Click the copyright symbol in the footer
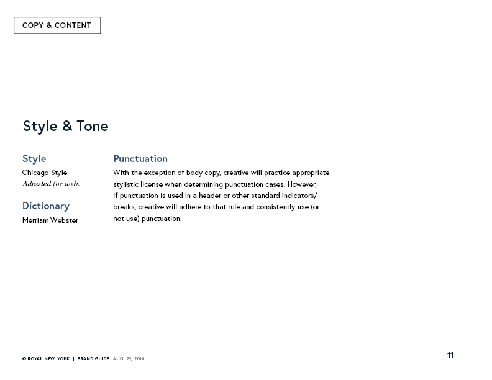 (x=24, y=359)
